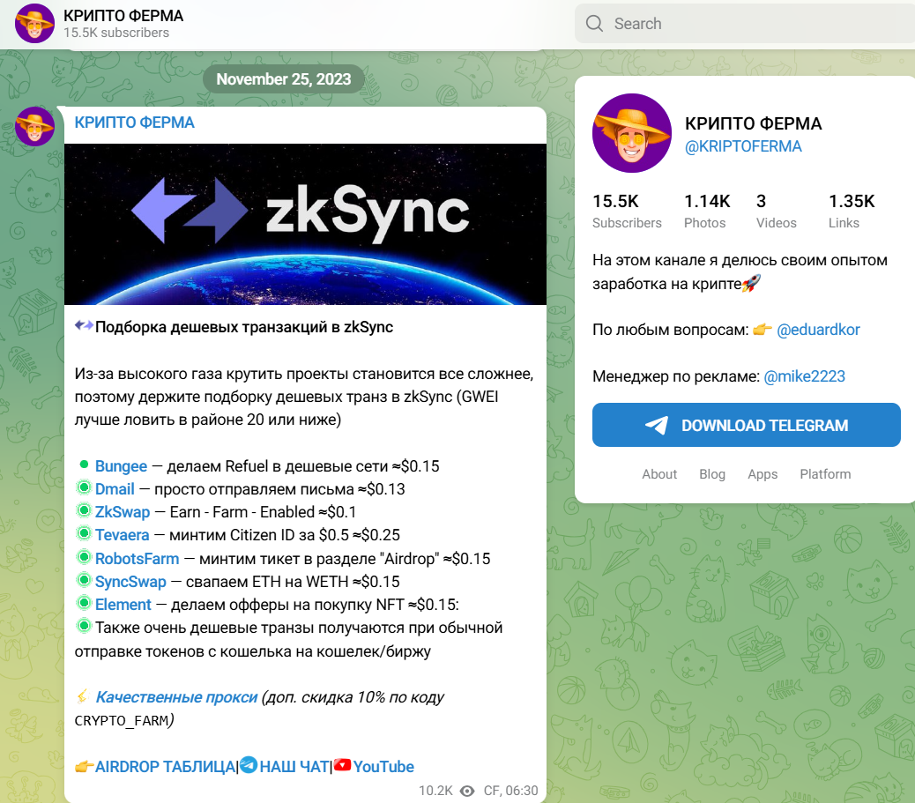Open the Platform footer link
915x803 pixels.
825,474
